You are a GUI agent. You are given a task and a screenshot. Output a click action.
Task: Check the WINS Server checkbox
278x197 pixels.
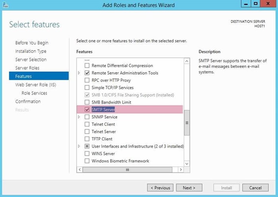point(87,153)
